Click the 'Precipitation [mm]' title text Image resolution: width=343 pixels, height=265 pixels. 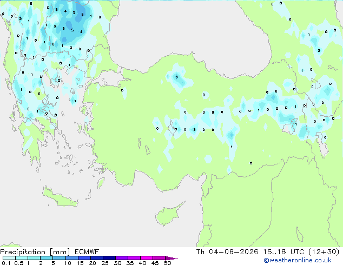point(35,252)
